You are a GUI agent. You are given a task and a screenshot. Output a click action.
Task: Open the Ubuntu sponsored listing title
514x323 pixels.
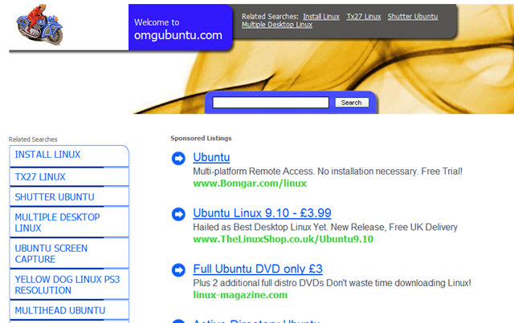click(211, 157)
